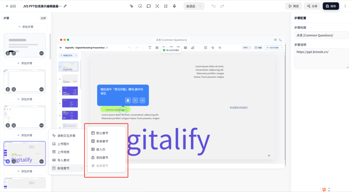Open the options menu for step 2
Viewport: 352px width, 192px height.
[x=41, y=89]
